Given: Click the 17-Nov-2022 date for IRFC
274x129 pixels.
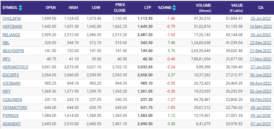Looking at the screenshot, I should tap(261, 59).
